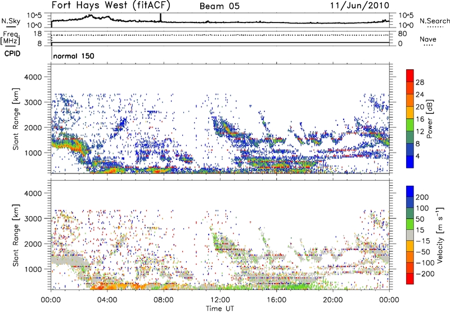Click the "18" frequency axis value

point(37,34)
